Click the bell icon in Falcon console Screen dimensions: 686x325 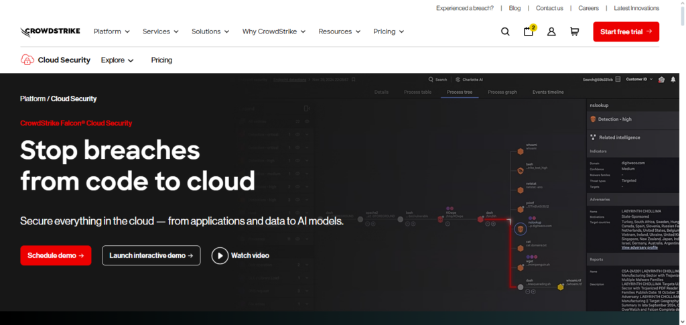(673, 79)
